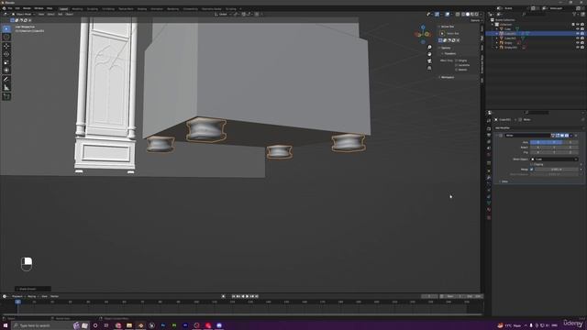The height and width of the screenshot is (330, 587).
Task: Switch viewport to solid shading
Action: coord(468,15)
